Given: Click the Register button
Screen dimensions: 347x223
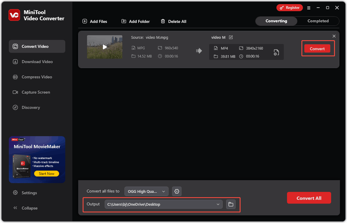Looking at the screenshot, I should pyautogui.click(x=289, y=8).
